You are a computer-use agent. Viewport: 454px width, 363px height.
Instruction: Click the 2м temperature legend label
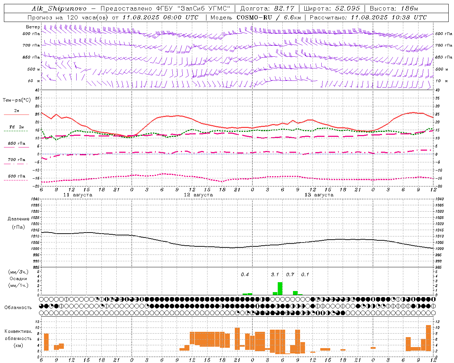click(17, 111)
